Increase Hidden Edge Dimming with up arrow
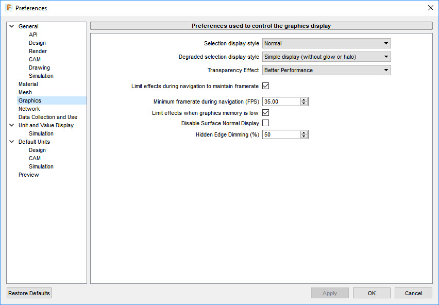Image resolution: width=439 pixels, height=305 pixels. 304,132
